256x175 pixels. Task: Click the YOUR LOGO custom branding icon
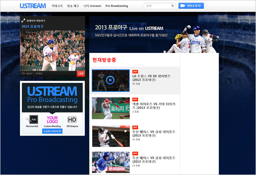point(52,120)
